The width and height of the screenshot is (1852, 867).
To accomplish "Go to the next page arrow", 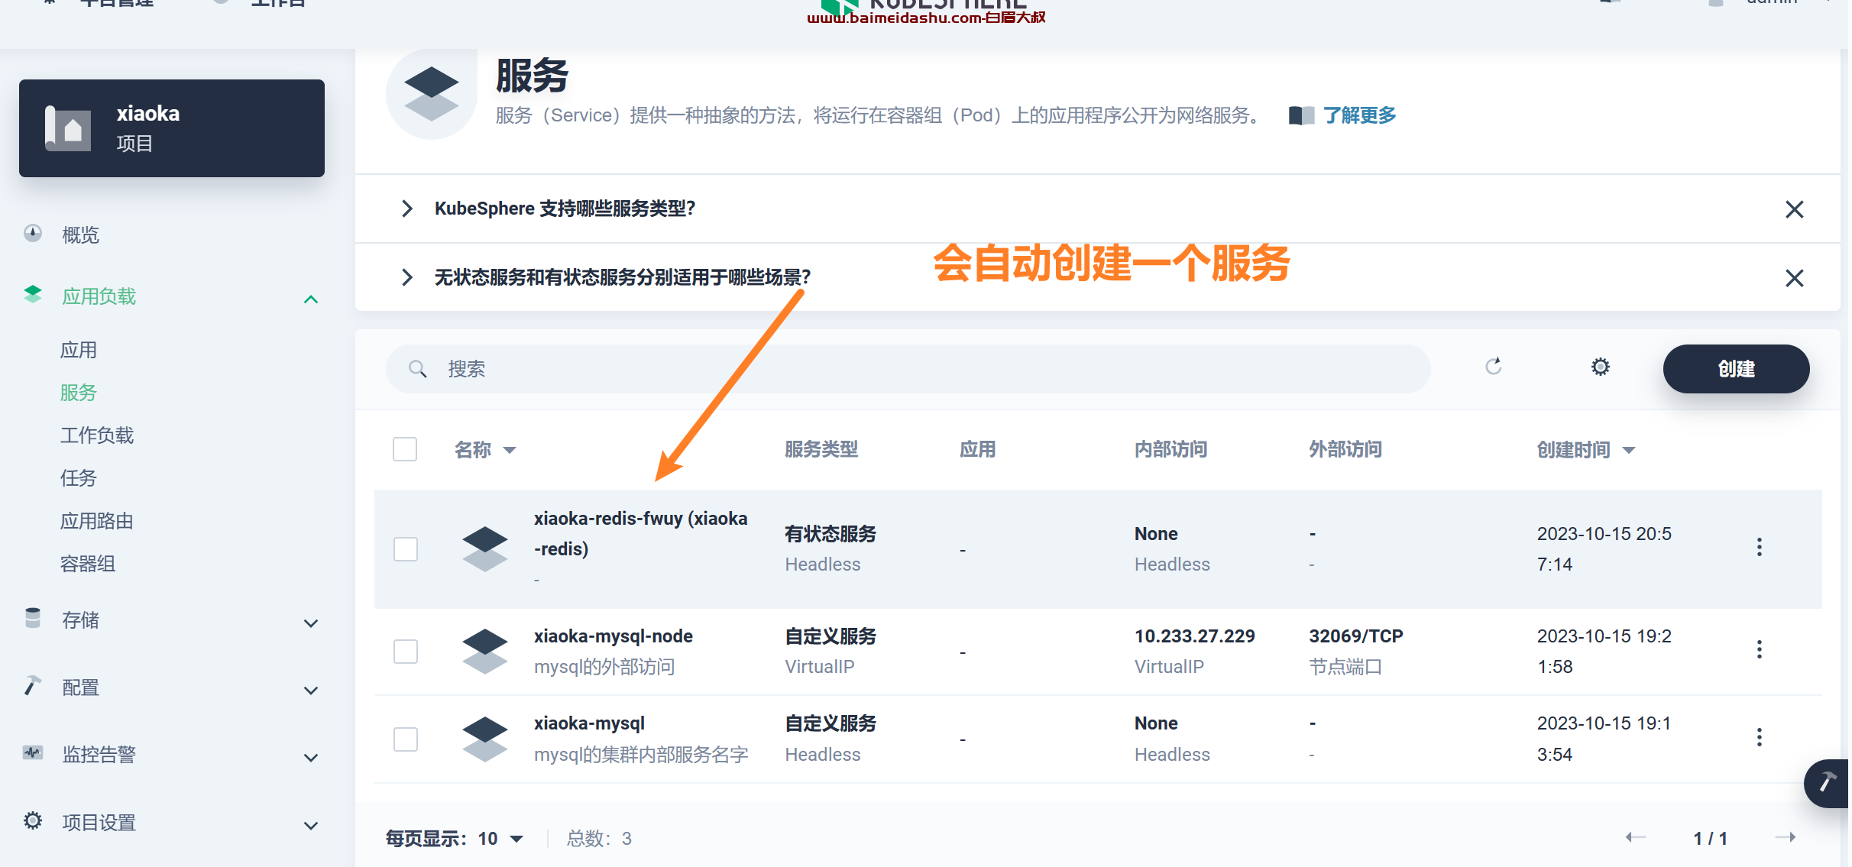I will (1785, 837).
